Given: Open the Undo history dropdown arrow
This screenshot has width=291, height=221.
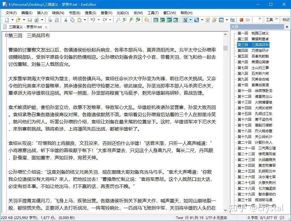Looking at the screenshot, I should (99, 20).
